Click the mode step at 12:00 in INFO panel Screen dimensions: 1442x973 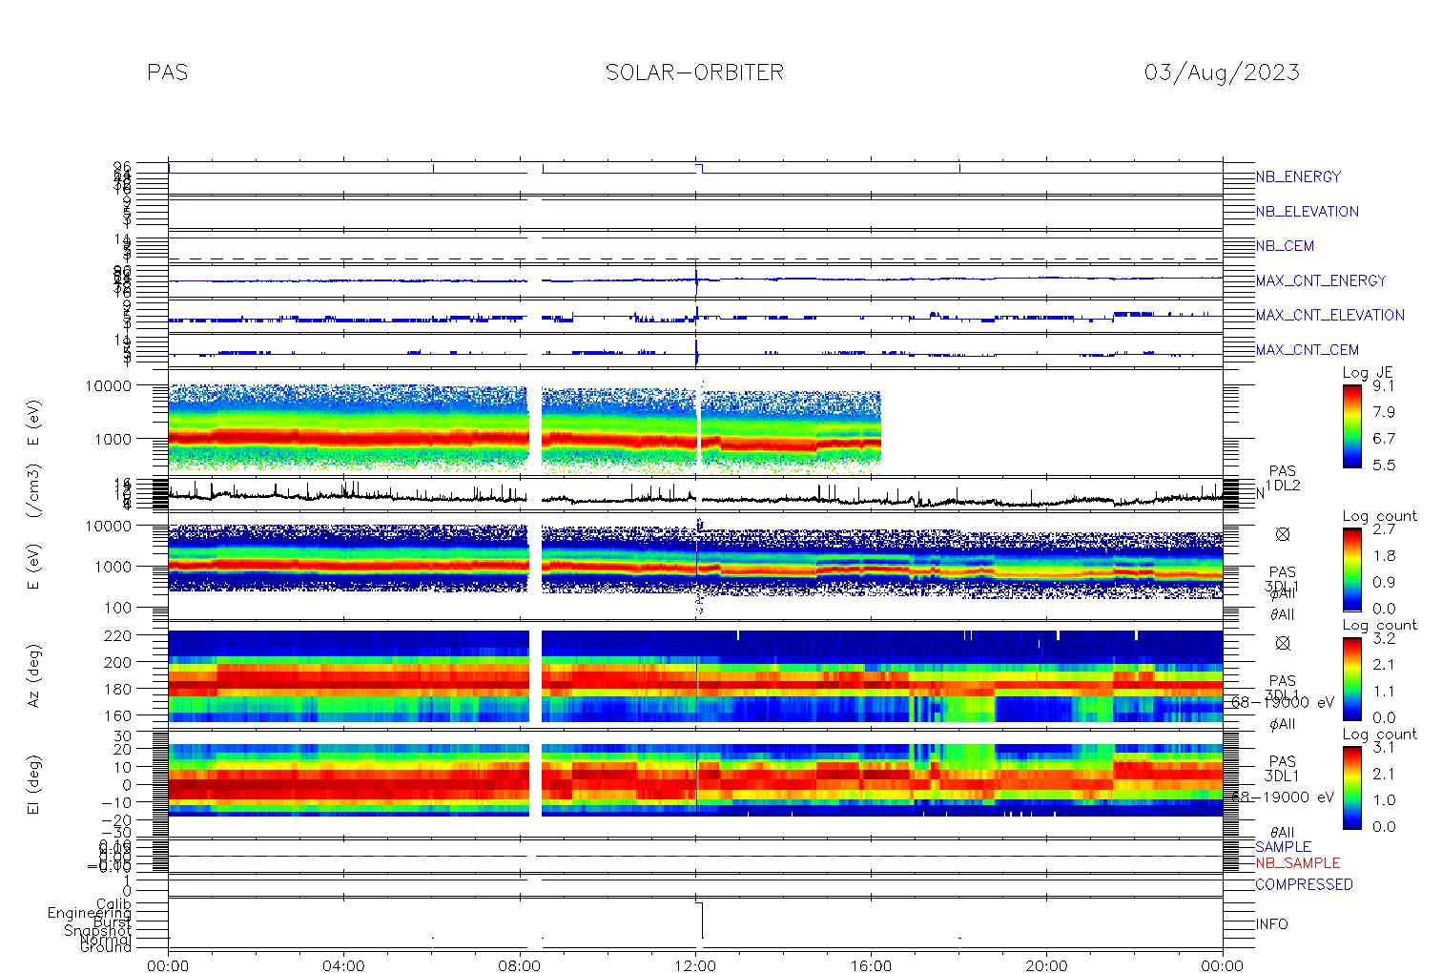pyautogui.click(x=699, y=921)
